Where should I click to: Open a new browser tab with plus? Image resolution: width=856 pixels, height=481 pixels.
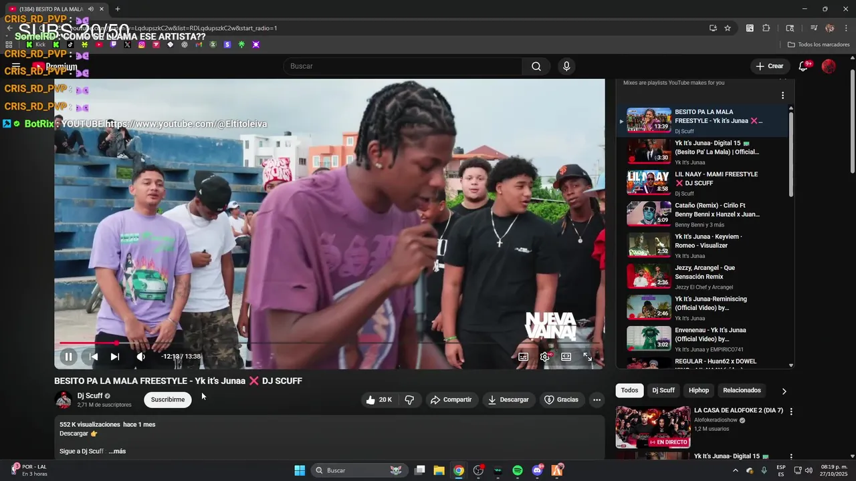(117, 9)
